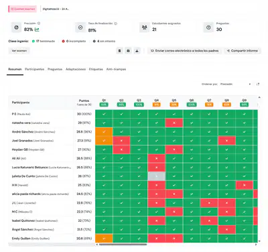Select the Resumen tab

click(x=15, y=69)
